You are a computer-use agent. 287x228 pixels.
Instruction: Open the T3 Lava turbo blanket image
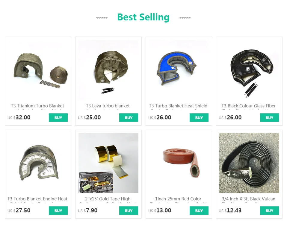108,70
